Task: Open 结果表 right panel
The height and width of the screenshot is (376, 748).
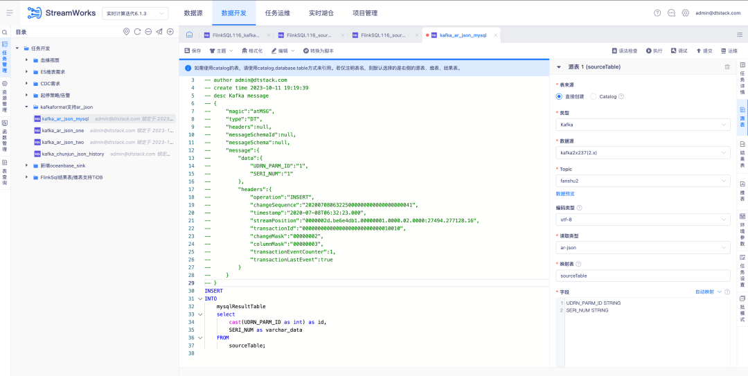Action: (742, 154)
